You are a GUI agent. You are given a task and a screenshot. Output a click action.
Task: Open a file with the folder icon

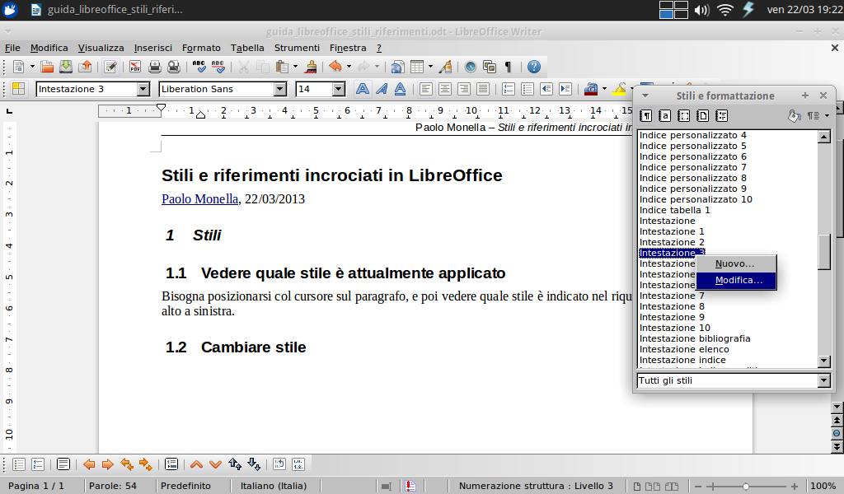47,67
